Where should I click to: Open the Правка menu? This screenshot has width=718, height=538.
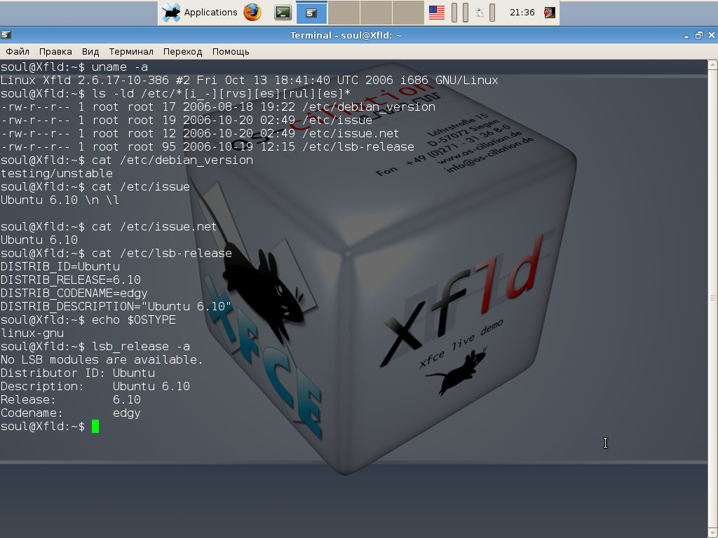pos(55,52)
